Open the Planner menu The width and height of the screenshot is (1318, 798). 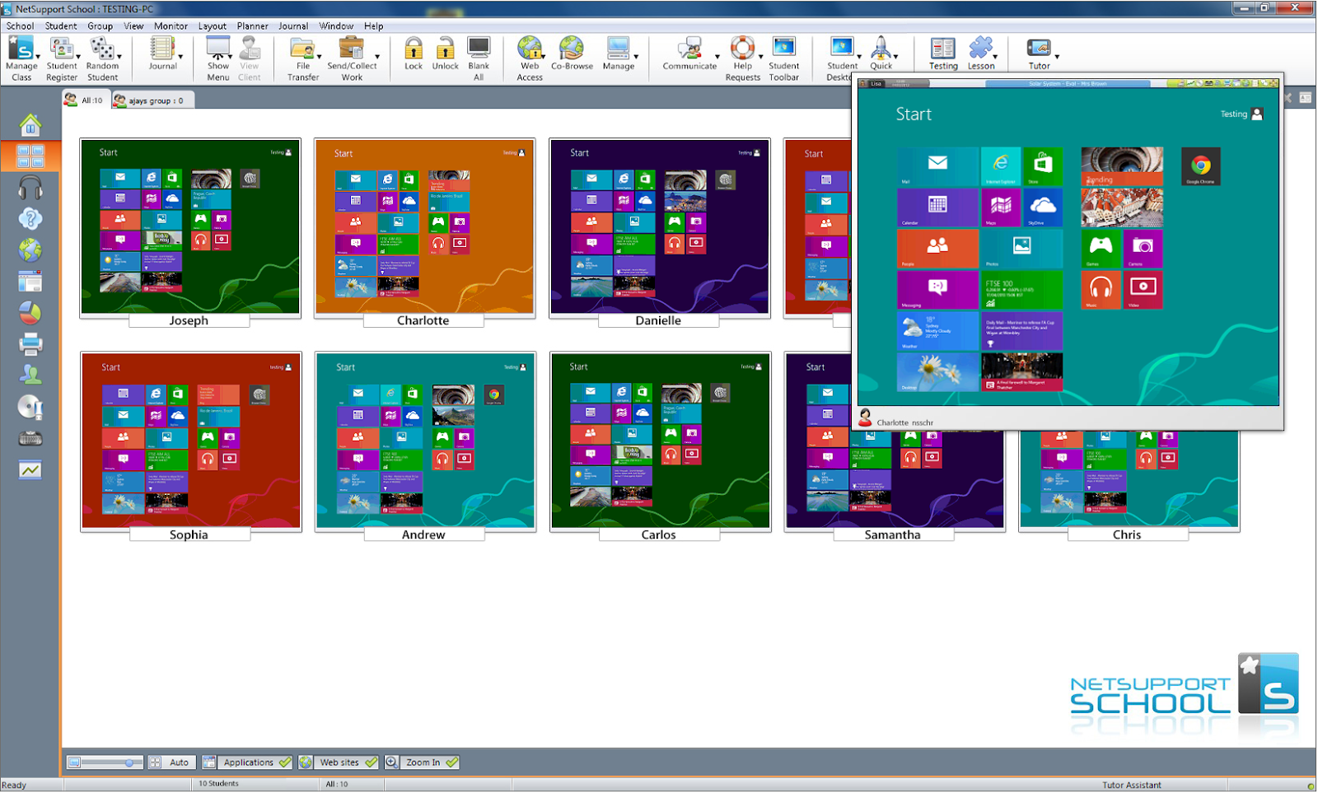click(252, 26)
